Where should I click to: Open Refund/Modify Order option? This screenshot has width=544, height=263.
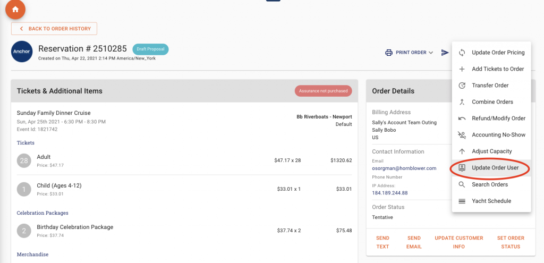(x=491, y=118)
